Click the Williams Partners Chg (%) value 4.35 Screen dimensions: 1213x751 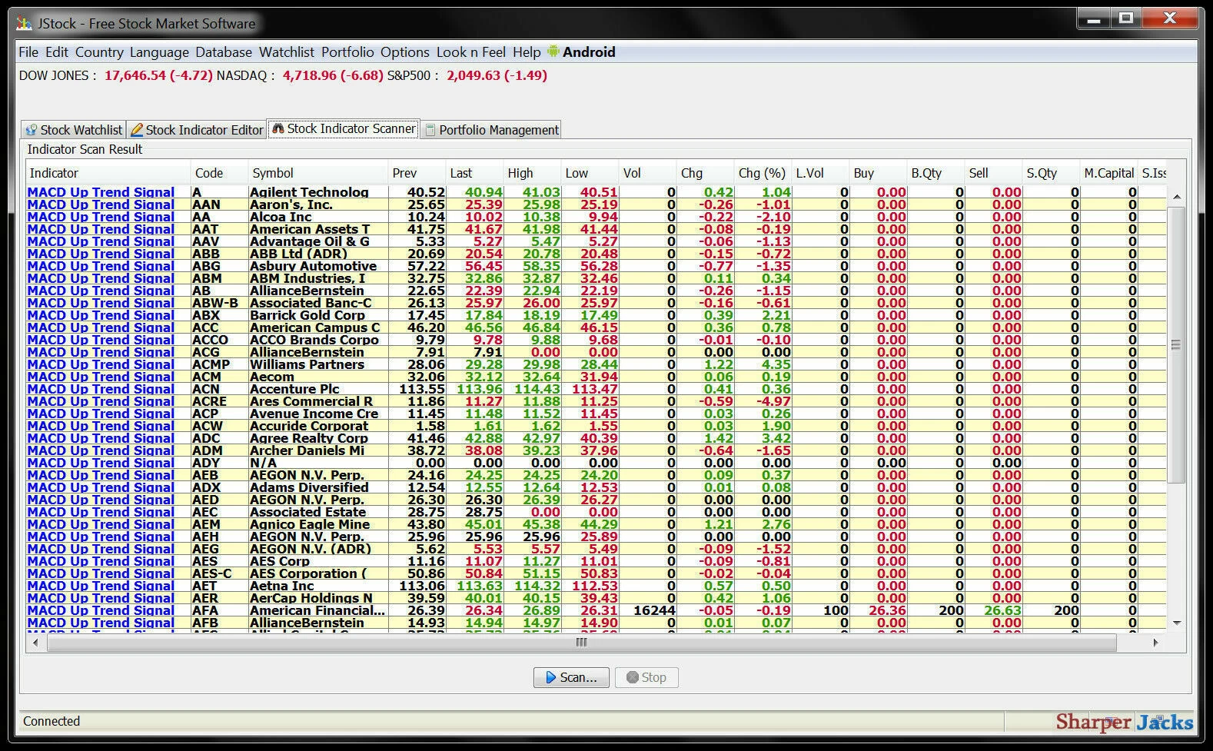pyautogui.click(x=776, y=364)
